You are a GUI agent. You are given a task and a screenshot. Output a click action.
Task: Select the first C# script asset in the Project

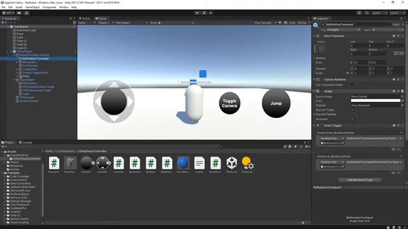(54, 165)
